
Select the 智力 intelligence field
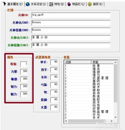coord(24,87)
